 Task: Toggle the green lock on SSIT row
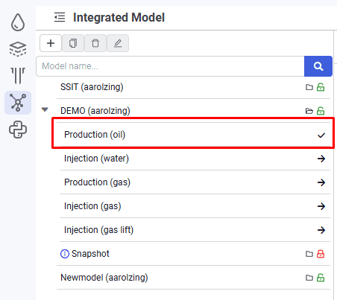click(321, 87)
